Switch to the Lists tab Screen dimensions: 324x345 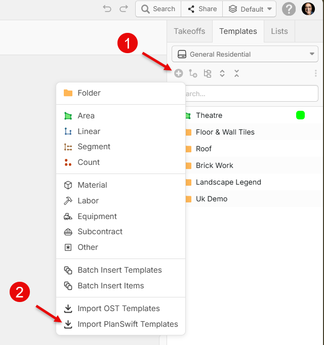[279, 31]
